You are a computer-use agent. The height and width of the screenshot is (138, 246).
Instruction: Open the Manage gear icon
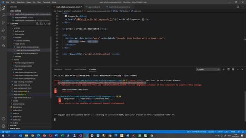[x=3, y=126]
